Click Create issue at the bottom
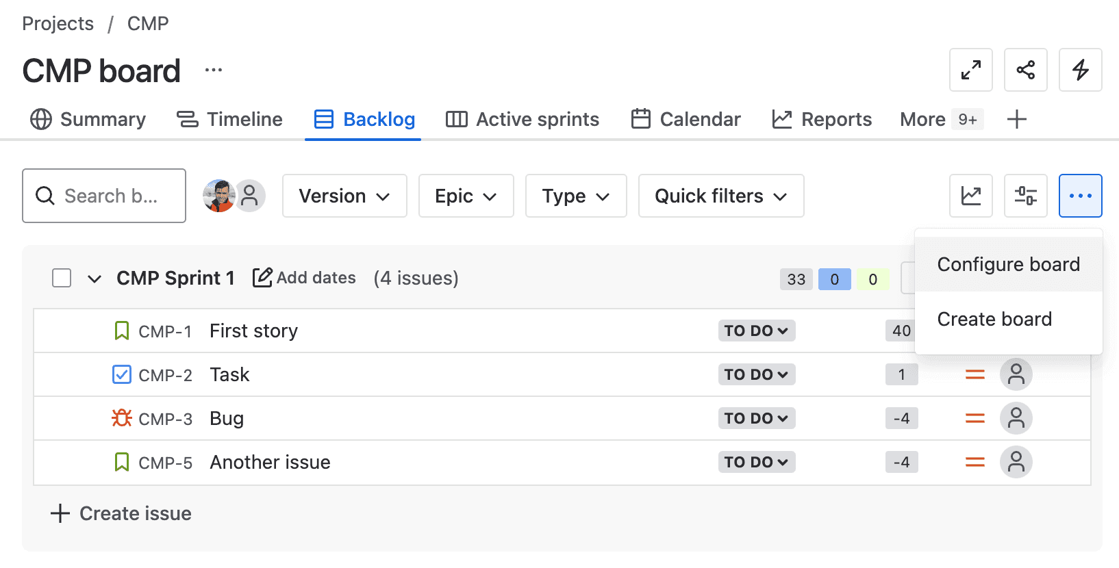The image size is (1119, 568). pyautogui.click(x=121, y=513)
